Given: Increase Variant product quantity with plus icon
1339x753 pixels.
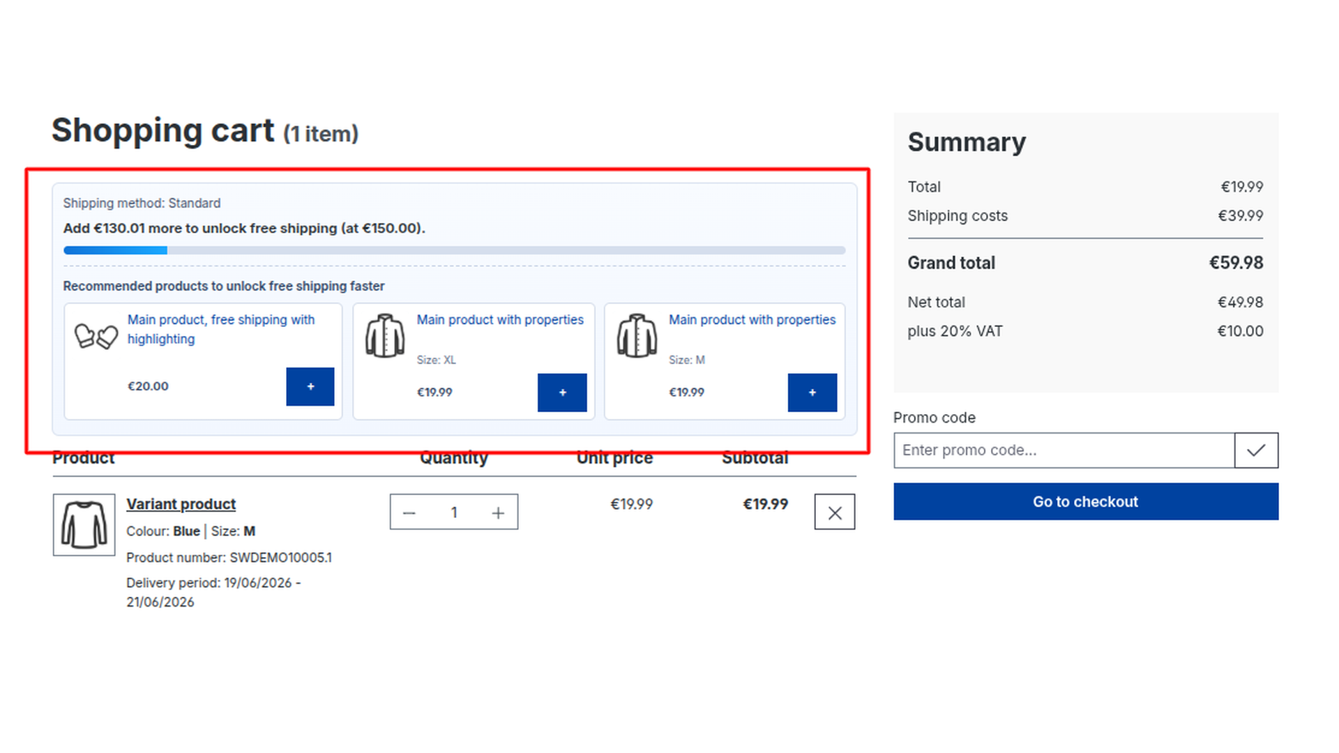Looking at the screenshot, I should (498, 512).
